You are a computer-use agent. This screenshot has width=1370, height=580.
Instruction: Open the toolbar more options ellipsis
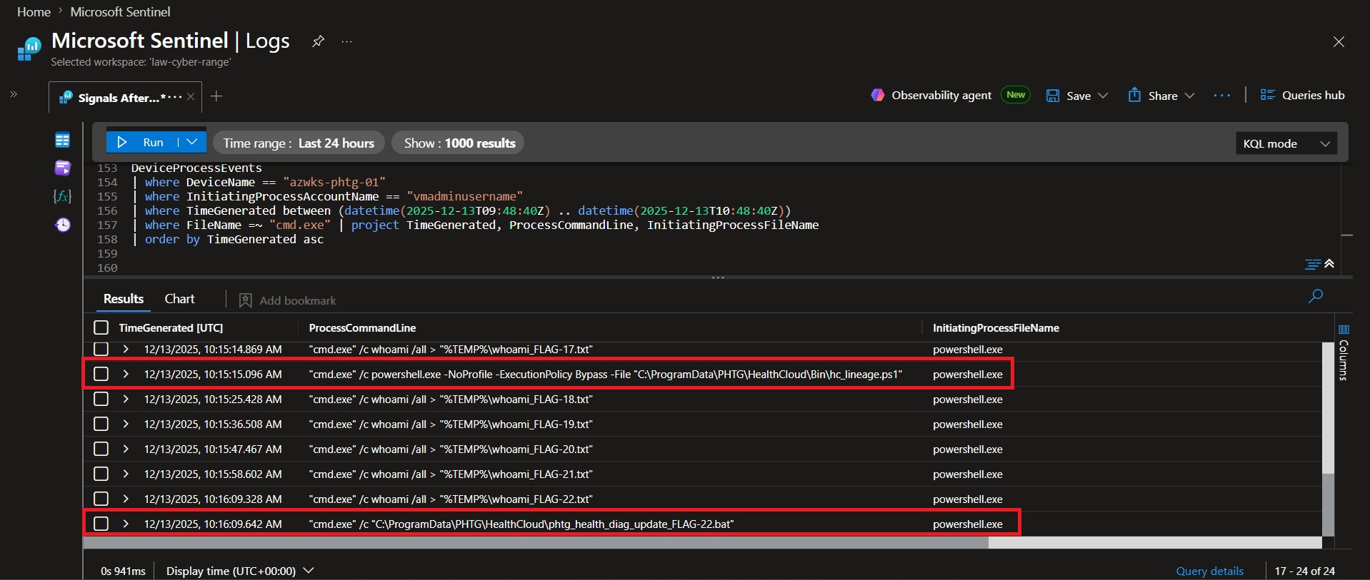pyautogui.click(x=1222, y=96)
